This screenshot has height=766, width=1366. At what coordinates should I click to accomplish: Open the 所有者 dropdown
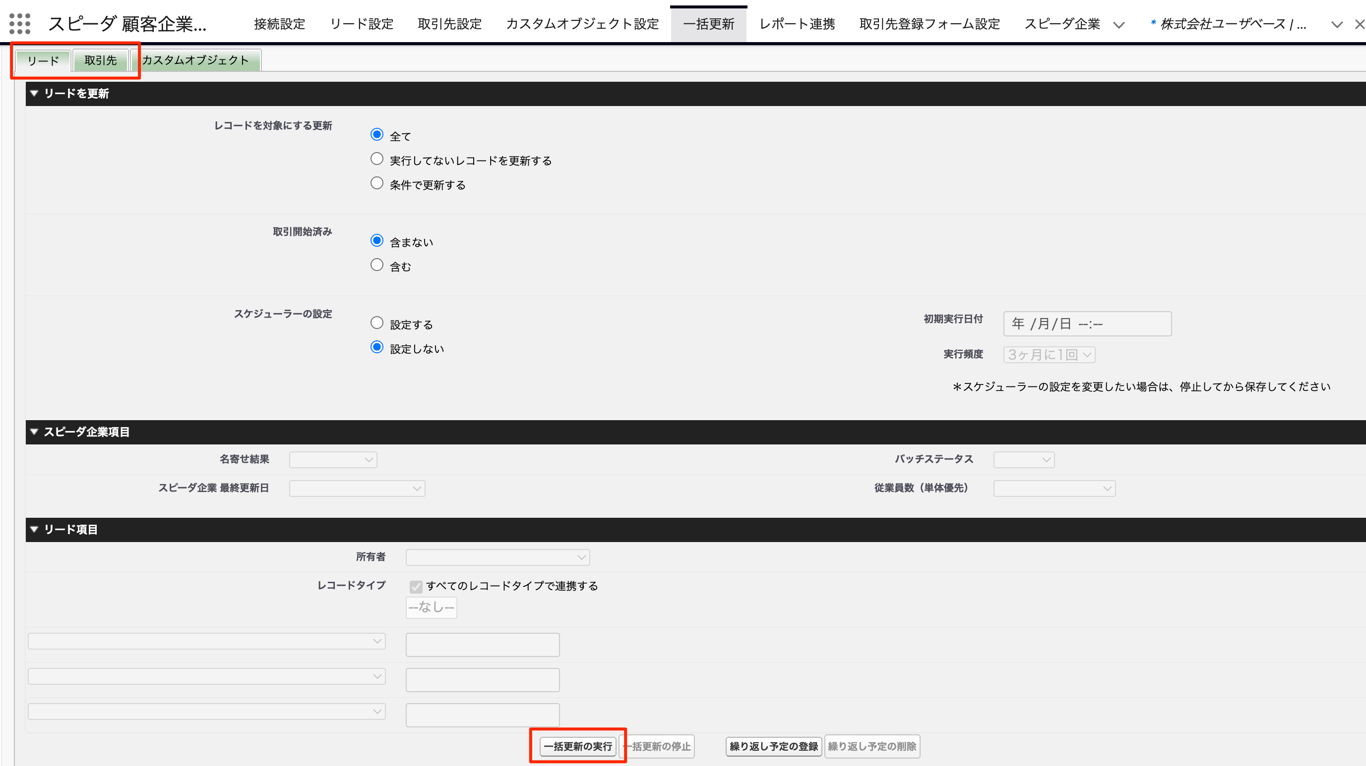coord(497,557)
